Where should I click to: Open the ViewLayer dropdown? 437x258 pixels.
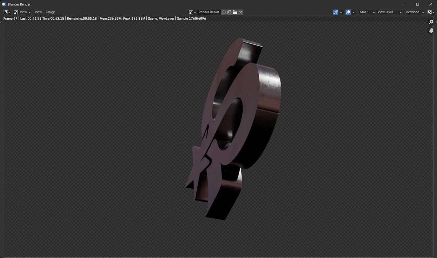pyautogui.click(x=390, y=12)
